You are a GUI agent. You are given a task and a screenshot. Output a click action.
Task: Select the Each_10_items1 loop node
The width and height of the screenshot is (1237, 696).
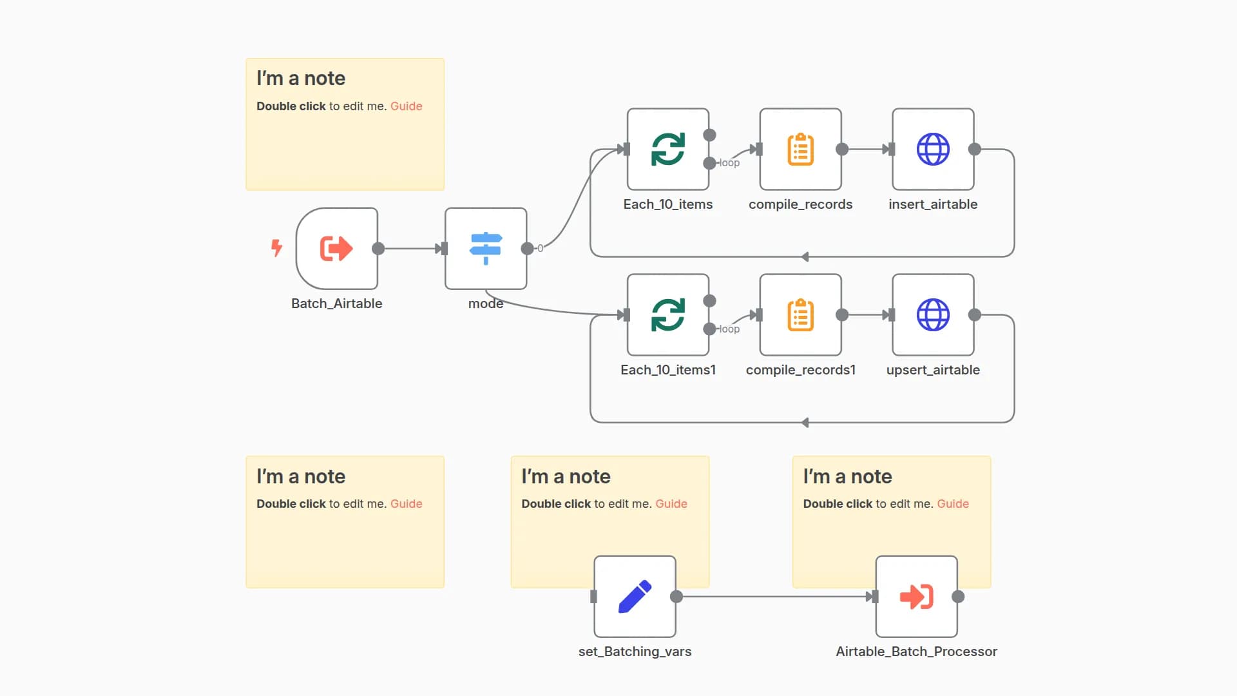pyautogui.click(x=668, y=315)
